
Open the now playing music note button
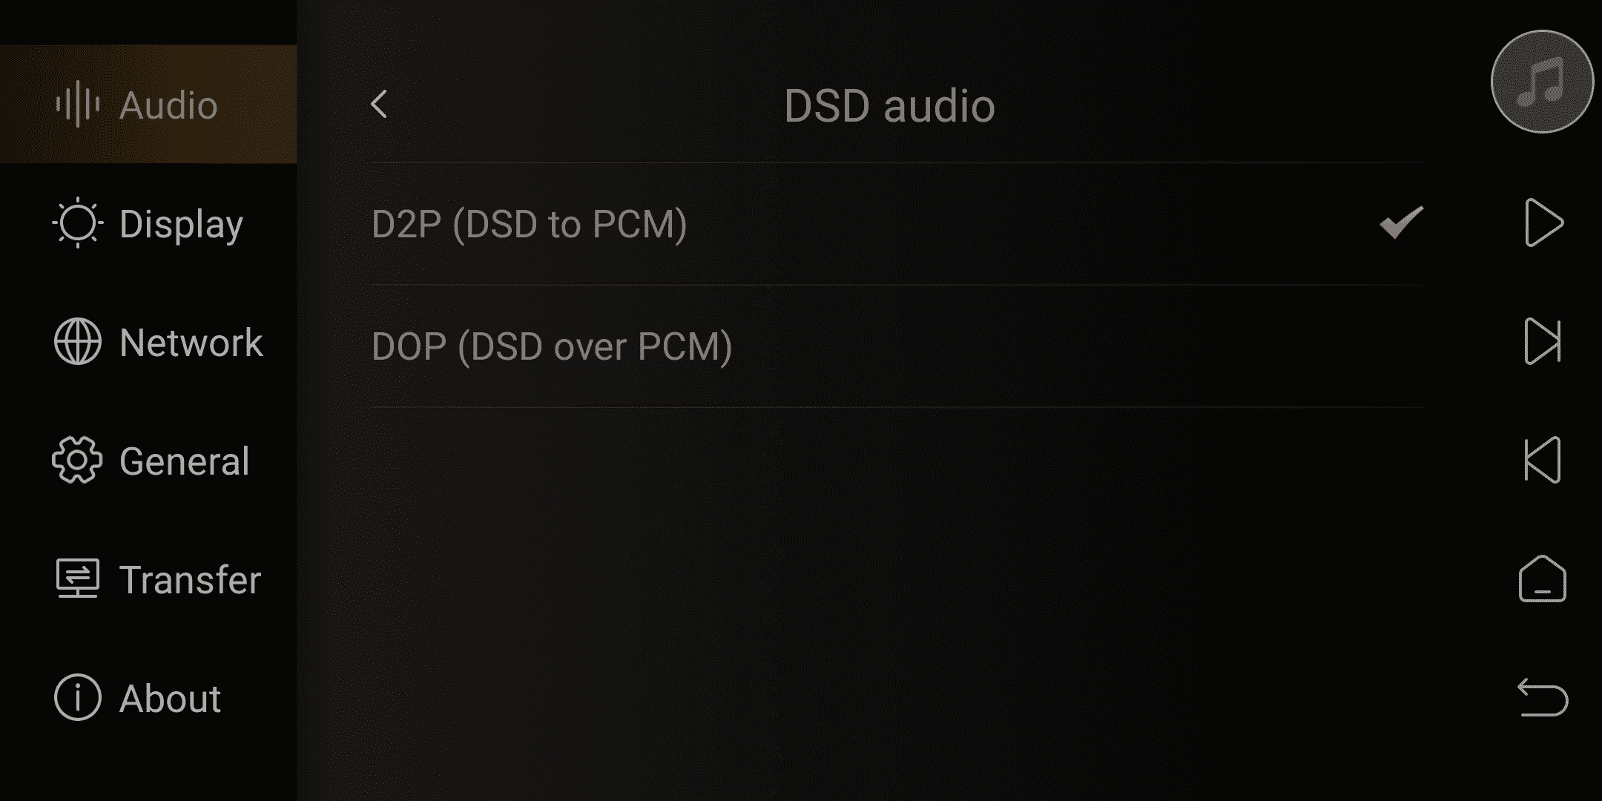[1542, 82]
